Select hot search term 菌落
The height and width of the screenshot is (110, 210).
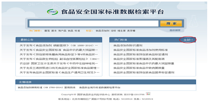47,31
